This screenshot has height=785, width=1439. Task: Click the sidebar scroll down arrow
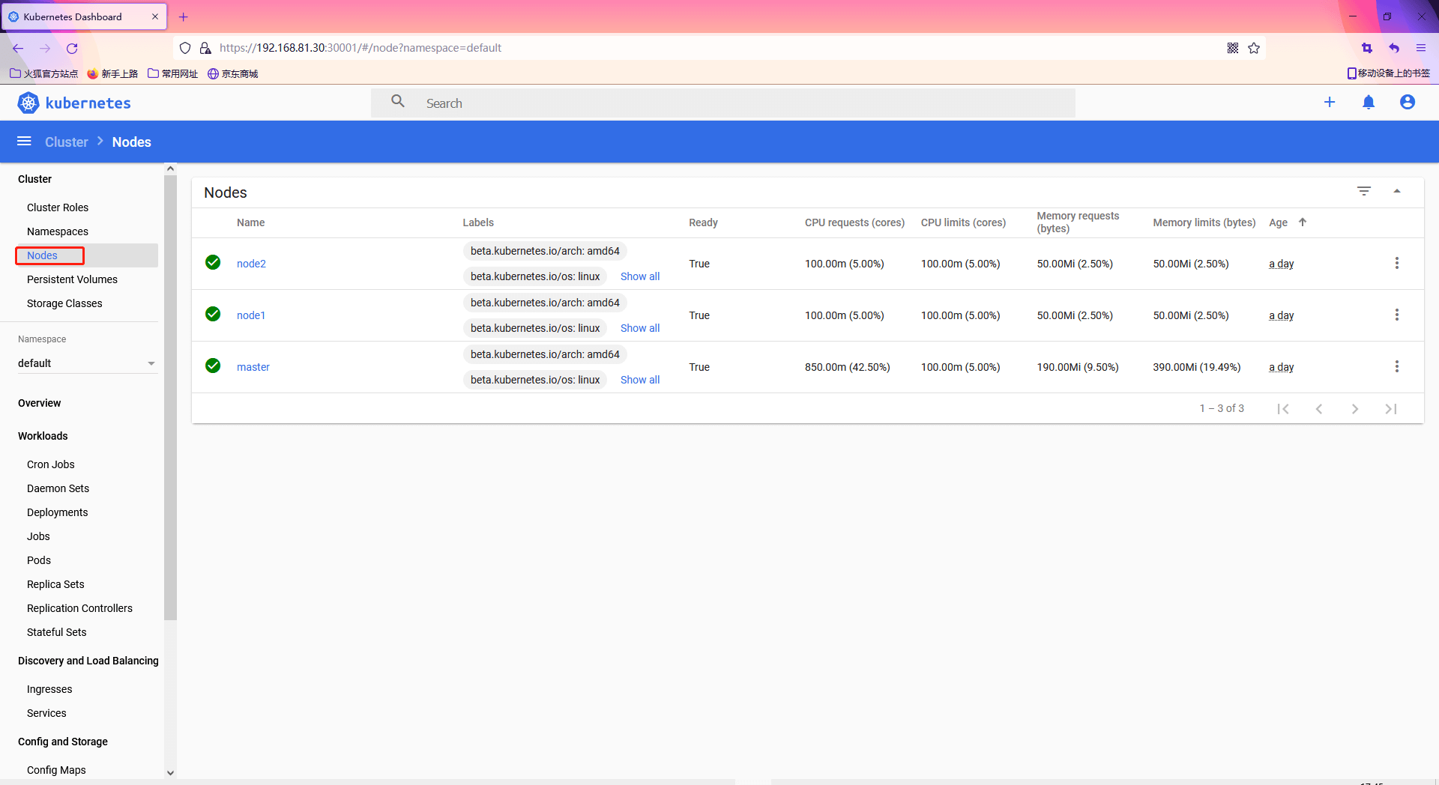pos(170,772)
